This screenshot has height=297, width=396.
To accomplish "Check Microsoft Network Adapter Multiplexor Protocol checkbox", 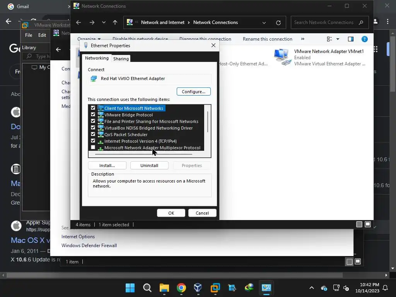I will (93, 147).
